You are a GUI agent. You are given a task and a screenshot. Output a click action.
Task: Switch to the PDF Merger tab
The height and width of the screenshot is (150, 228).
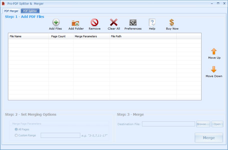[11, 11]
